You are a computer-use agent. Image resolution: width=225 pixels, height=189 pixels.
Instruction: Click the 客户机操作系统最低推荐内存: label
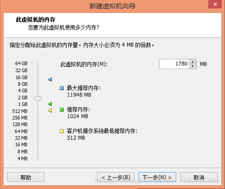[102, 131]
